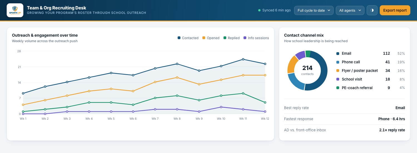Screen dimensions: 417x153
Task: Click the 214 contacts donut center
Action: point(307,70)
